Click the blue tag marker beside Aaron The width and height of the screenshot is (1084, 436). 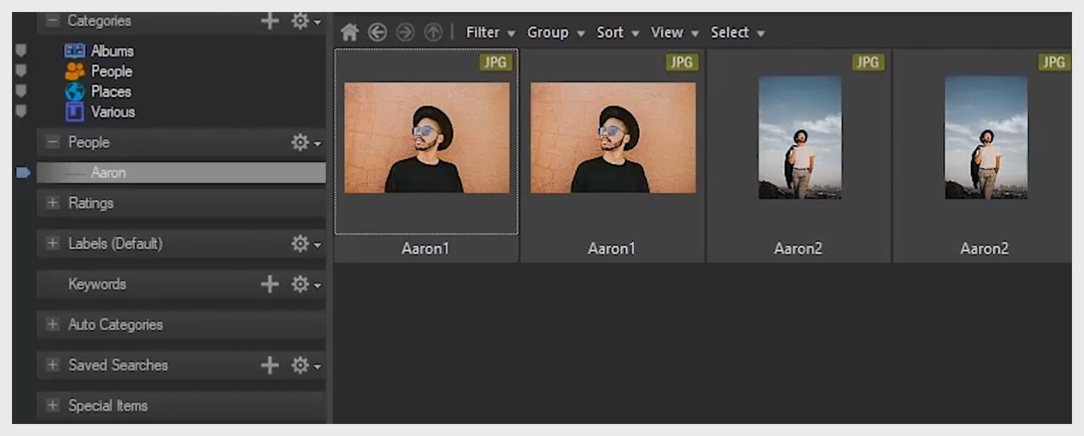[23, 172]
